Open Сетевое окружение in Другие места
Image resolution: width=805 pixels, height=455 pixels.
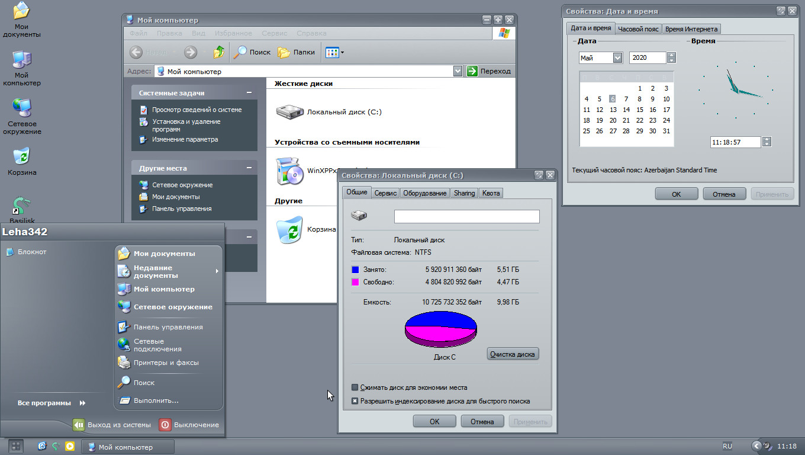[x=182, y=185]
